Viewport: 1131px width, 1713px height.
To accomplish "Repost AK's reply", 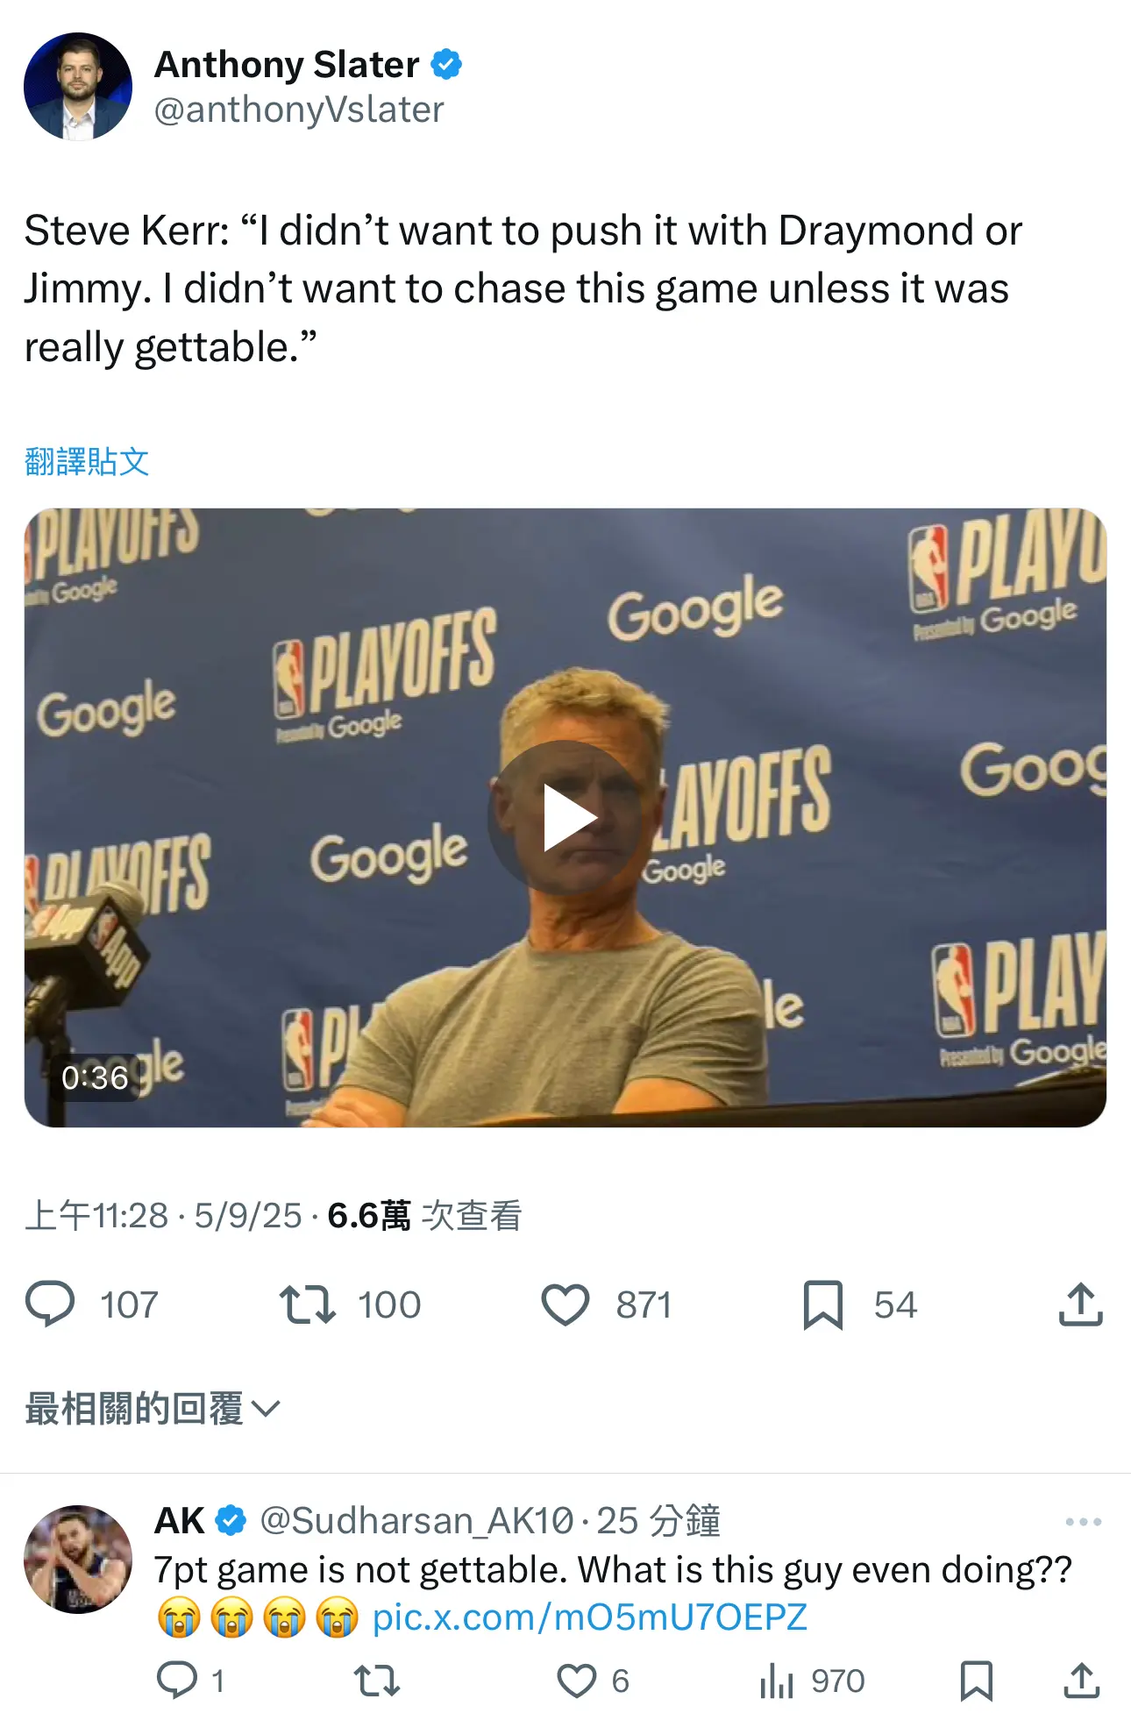I will point(377,1681).
